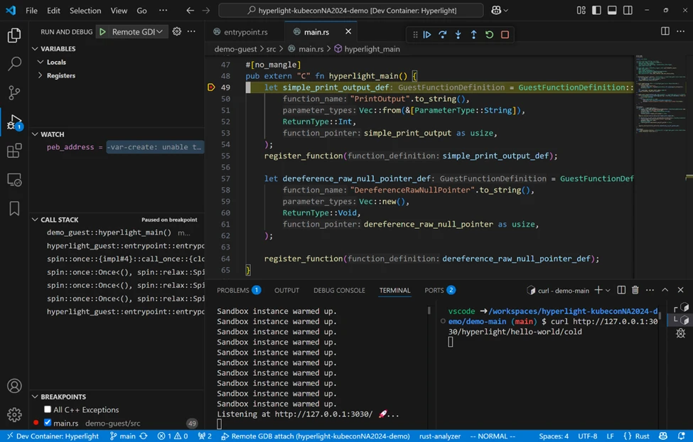Screen dimensions: 693x442
Task: Collapse the BREAKPOINTS section
Action: 35,397
